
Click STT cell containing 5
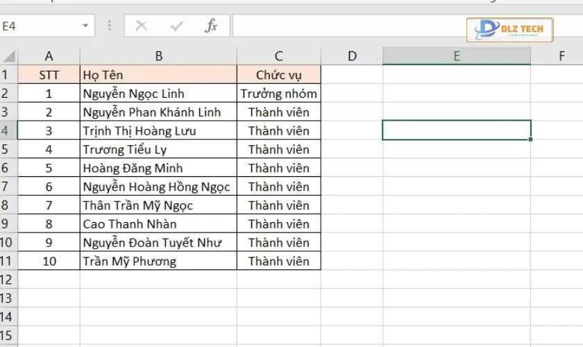49,167
